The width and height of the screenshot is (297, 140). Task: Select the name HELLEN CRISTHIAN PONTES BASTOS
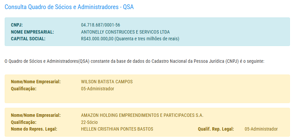[117, 129]
